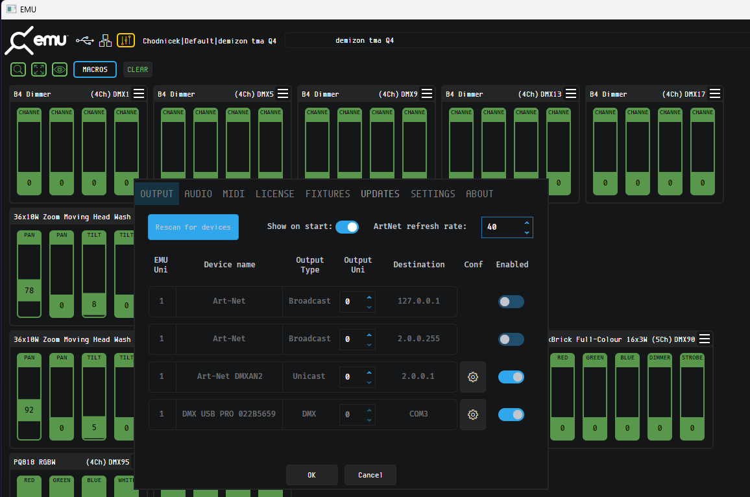Click the first PAN fader showing 78
750x497 pixels.
[29, 291]
